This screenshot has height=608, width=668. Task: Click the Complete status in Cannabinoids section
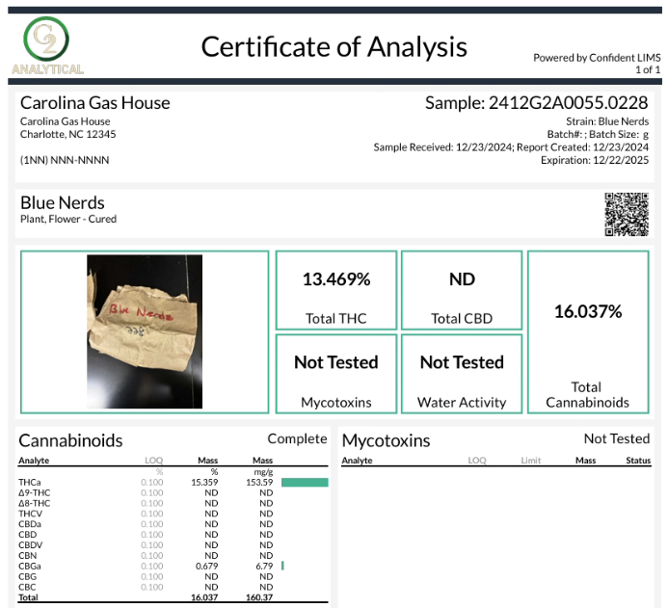297,439
